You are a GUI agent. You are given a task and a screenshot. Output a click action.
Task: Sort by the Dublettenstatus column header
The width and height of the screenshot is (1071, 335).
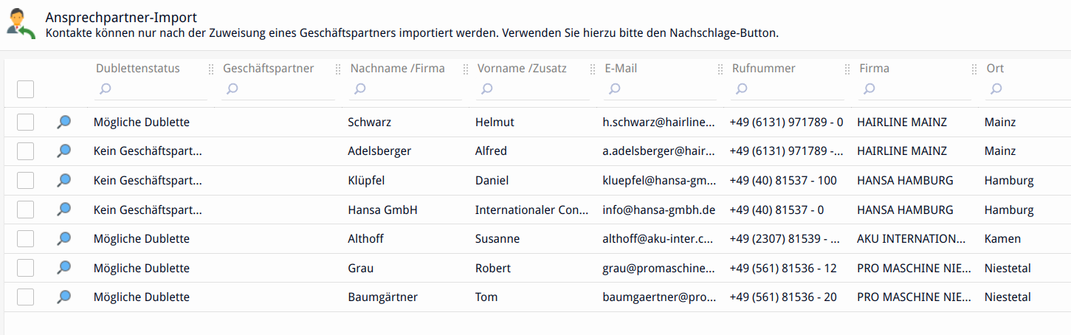click(x=138, y=69)
